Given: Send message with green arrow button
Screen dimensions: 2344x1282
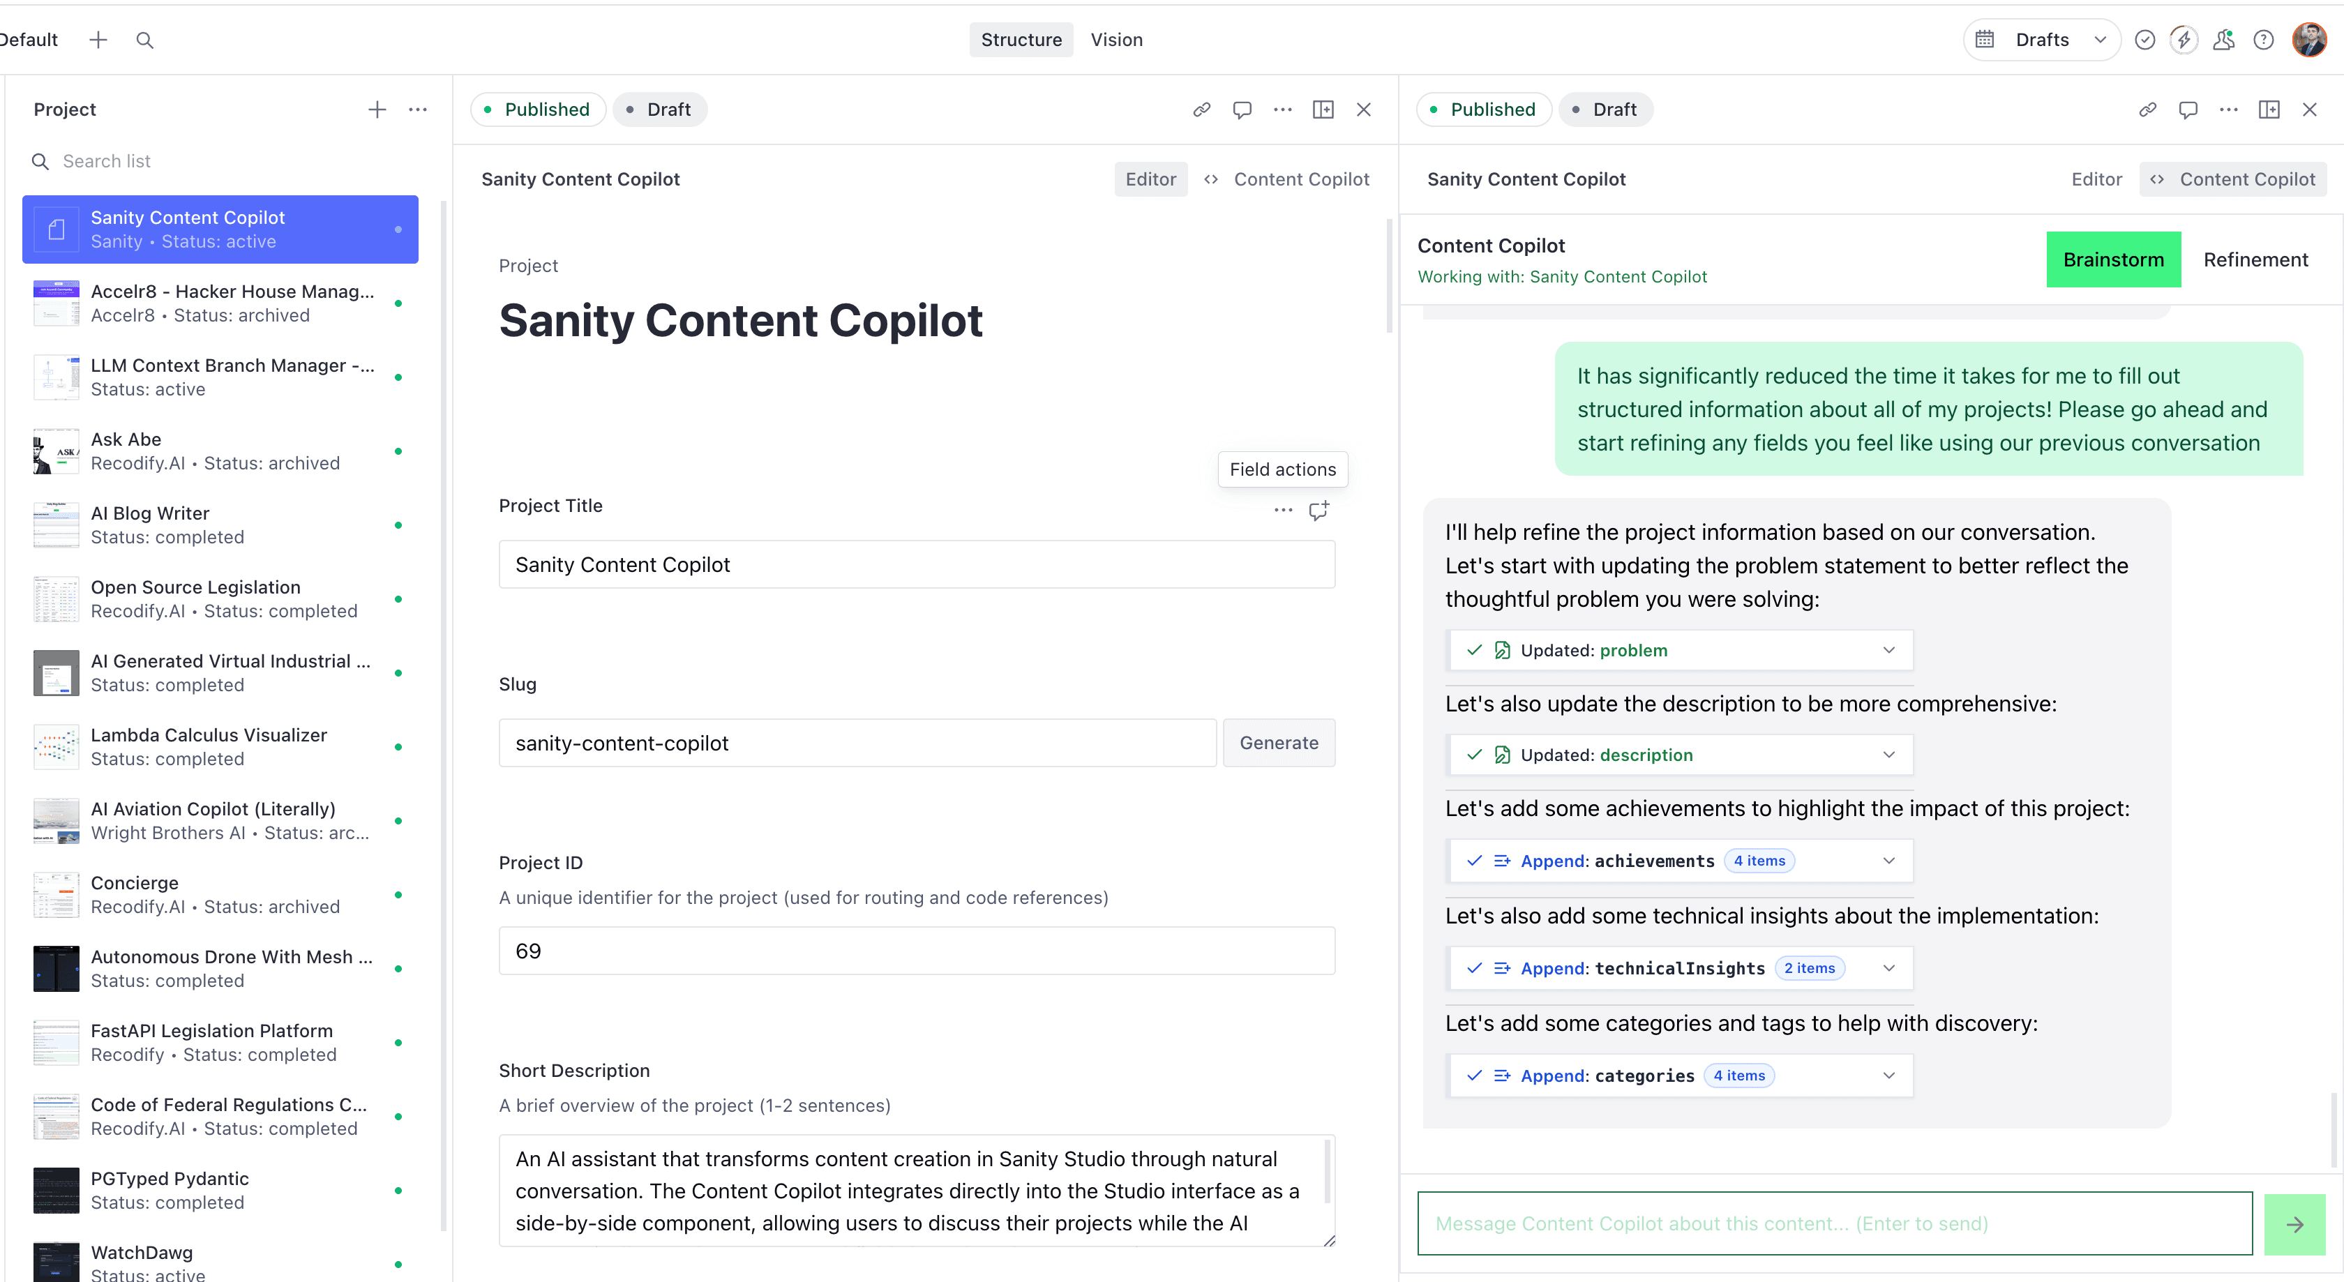Looking at the screenshot, I should click(2294, 1224).
